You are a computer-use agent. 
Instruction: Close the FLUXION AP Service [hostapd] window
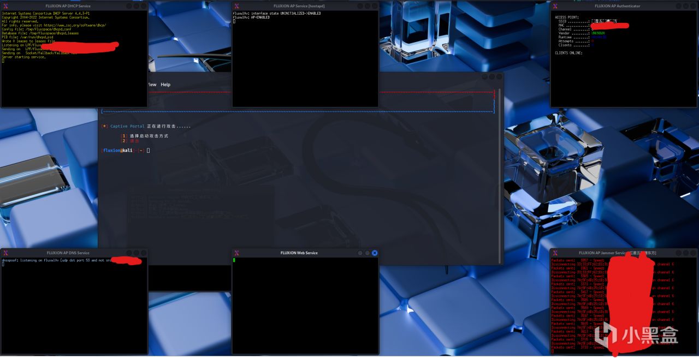375,5
